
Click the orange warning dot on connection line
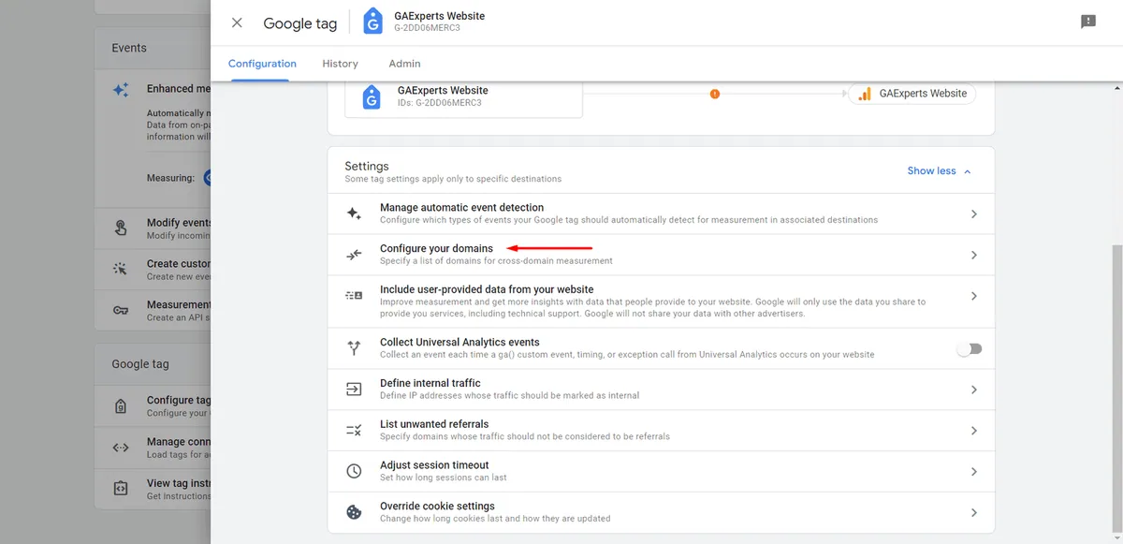click(714, 94)
